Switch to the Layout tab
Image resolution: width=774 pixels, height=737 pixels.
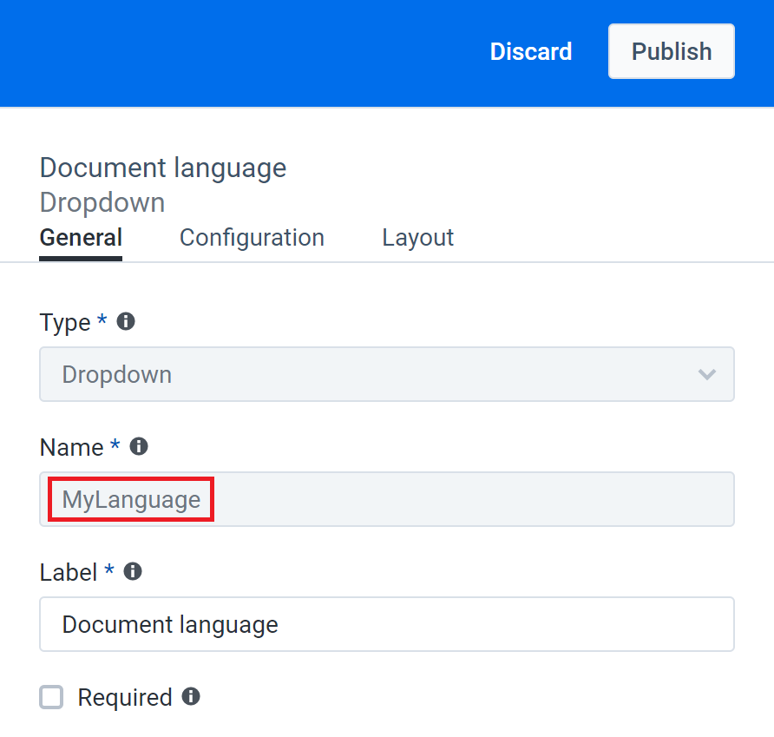pos(417,237)
